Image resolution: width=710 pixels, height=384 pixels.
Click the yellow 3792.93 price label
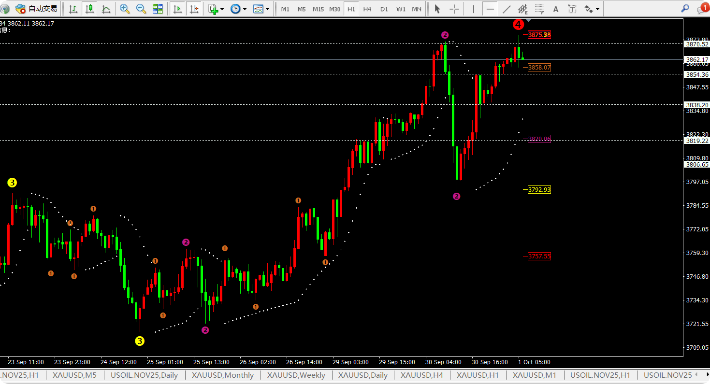[x=539, y=190]
